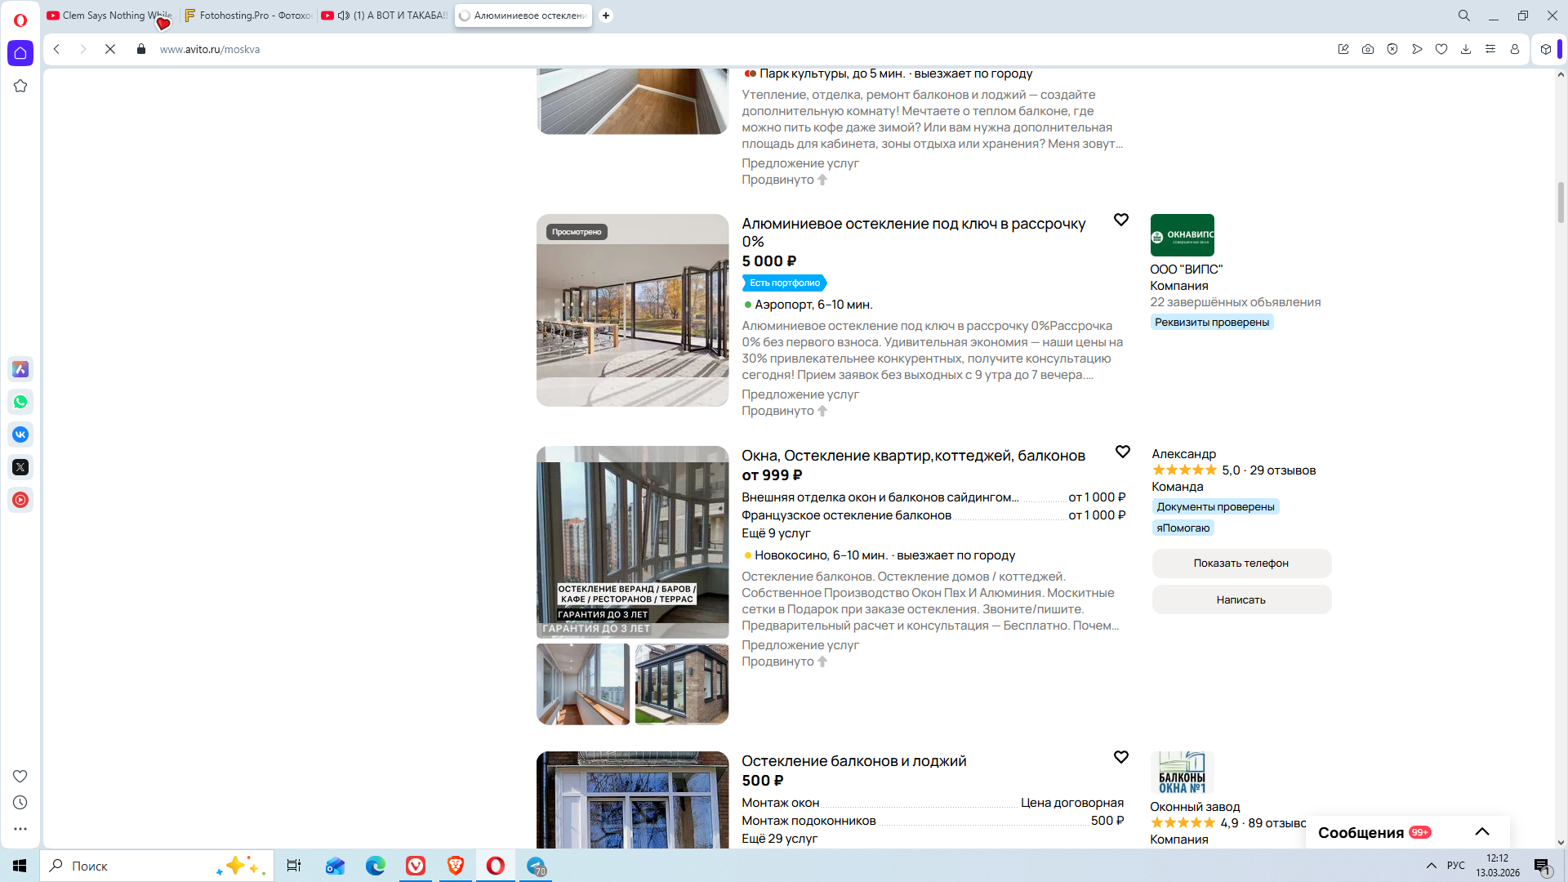The height and width of the screenshot is (882, 1568).
Task: Add Остекление балконов и лоджий to favorites
Action: [1121, 757]
